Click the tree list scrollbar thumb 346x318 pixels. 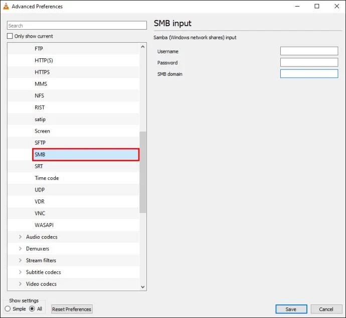pyautogui.click(x=143, y=172)
